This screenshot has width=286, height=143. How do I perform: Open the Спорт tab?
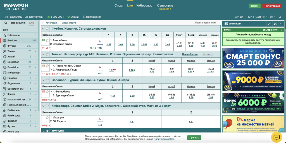[119, 6]
